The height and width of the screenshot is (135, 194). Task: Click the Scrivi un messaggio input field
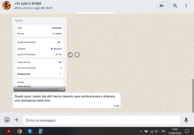(x=102, y=120)
